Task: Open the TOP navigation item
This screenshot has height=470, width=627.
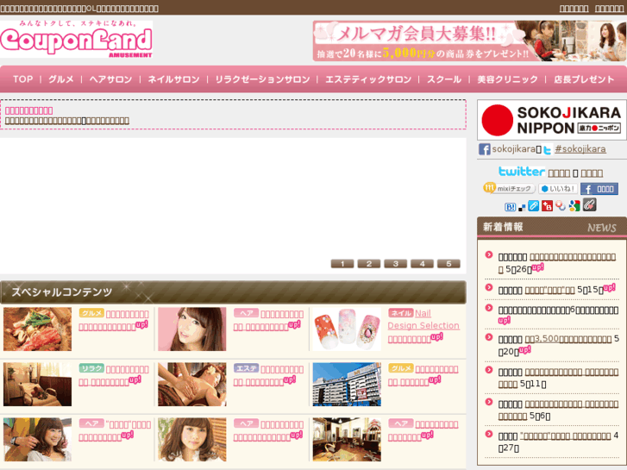Action: [22, 79]
